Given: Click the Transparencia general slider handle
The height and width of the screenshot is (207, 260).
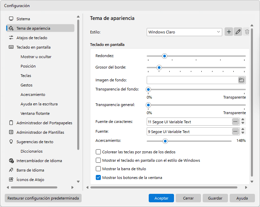Looking at the screenshot, I should pyautogui.click(x=148, y=105).
